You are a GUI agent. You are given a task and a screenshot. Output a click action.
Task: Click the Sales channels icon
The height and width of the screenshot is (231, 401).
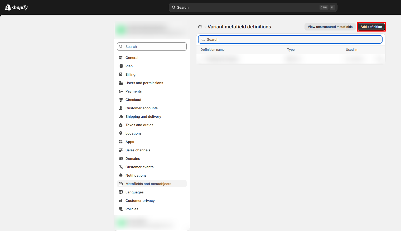[121, 150]
